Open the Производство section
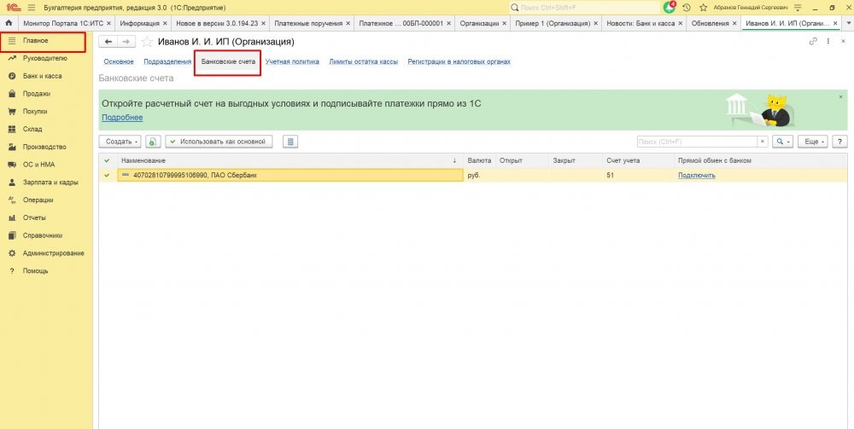 (x=46, y=147)
